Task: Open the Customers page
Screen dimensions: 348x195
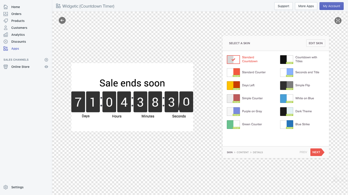Action: tap(19, 28)
